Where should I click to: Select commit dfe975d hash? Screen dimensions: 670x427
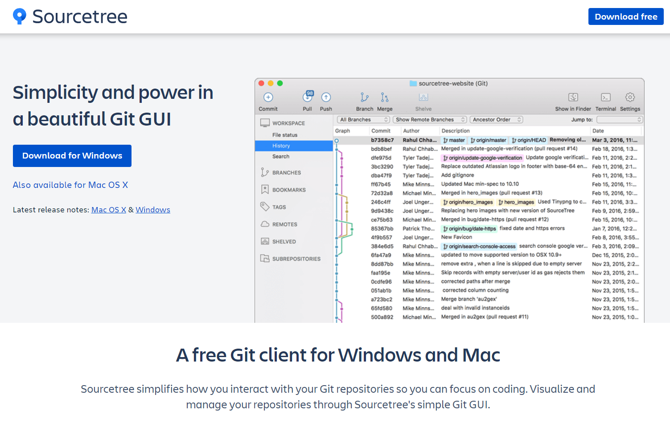pyautogui.click(x=381, y=158)
